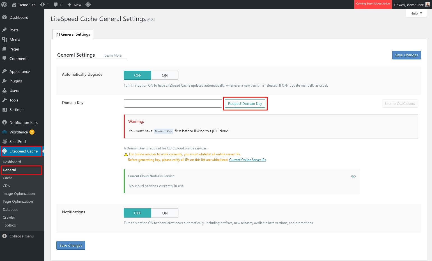Open Notification Bars info icon
Image resolution: width=432 pixels, height=261 pixels.
(4, 123)
